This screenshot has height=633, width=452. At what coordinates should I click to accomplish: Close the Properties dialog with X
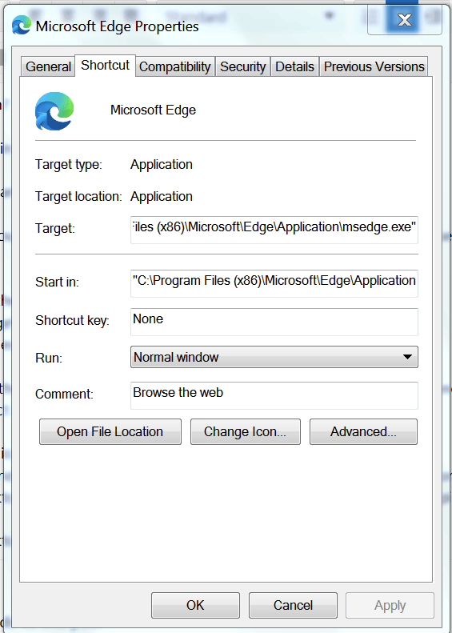pyautogui.click(x=404, y=19)
